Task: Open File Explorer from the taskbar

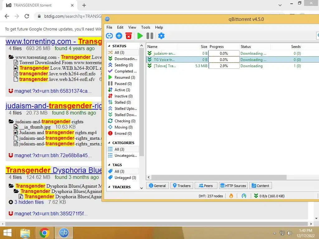Action: click(x=25, y=233)
